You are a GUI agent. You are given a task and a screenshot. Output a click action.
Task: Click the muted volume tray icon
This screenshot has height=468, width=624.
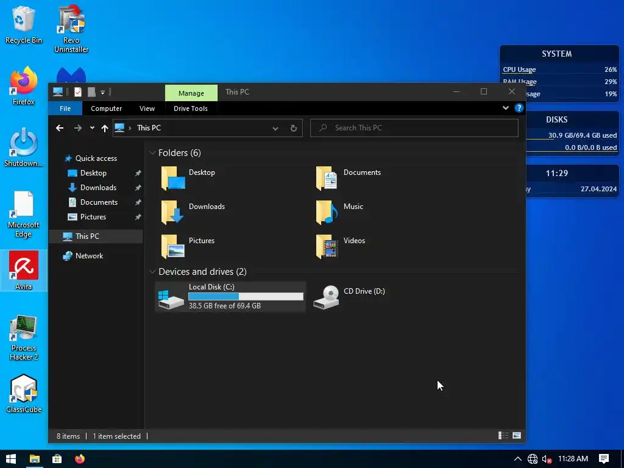tap(547, 459)
